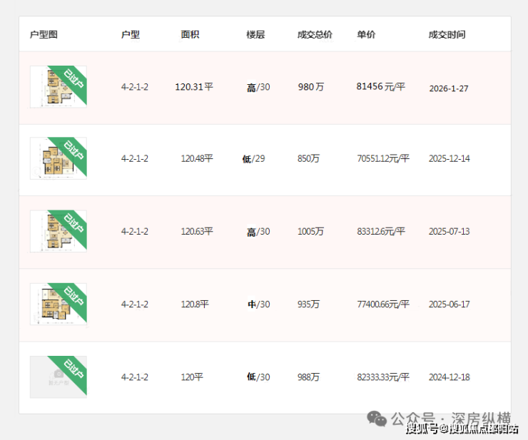
Task: Select floor value 中/30
Action: 258,305
